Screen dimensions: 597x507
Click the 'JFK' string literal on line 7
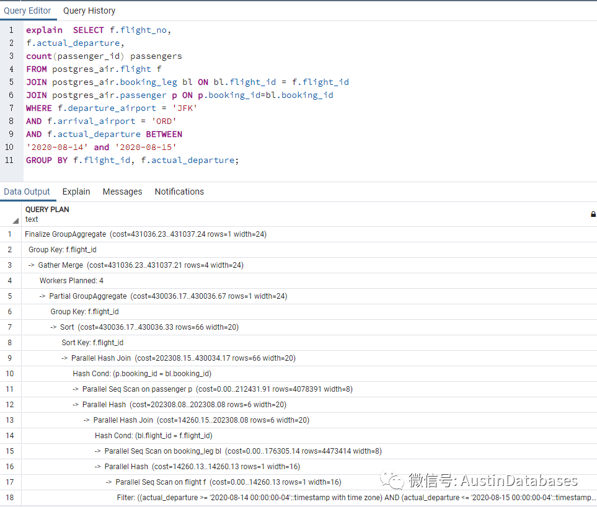click(x=185, y=108)
